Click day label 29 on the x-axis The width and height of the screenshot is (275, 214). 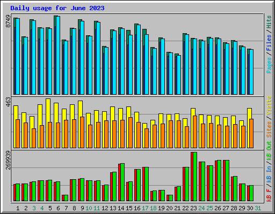click(242, 208)
